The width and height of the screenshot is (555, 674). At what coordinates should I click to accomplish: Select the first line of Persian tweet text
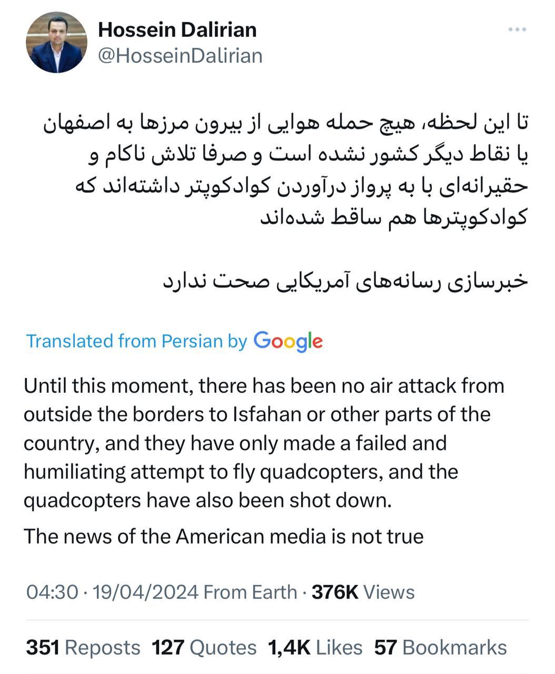(x=285, y=125)
